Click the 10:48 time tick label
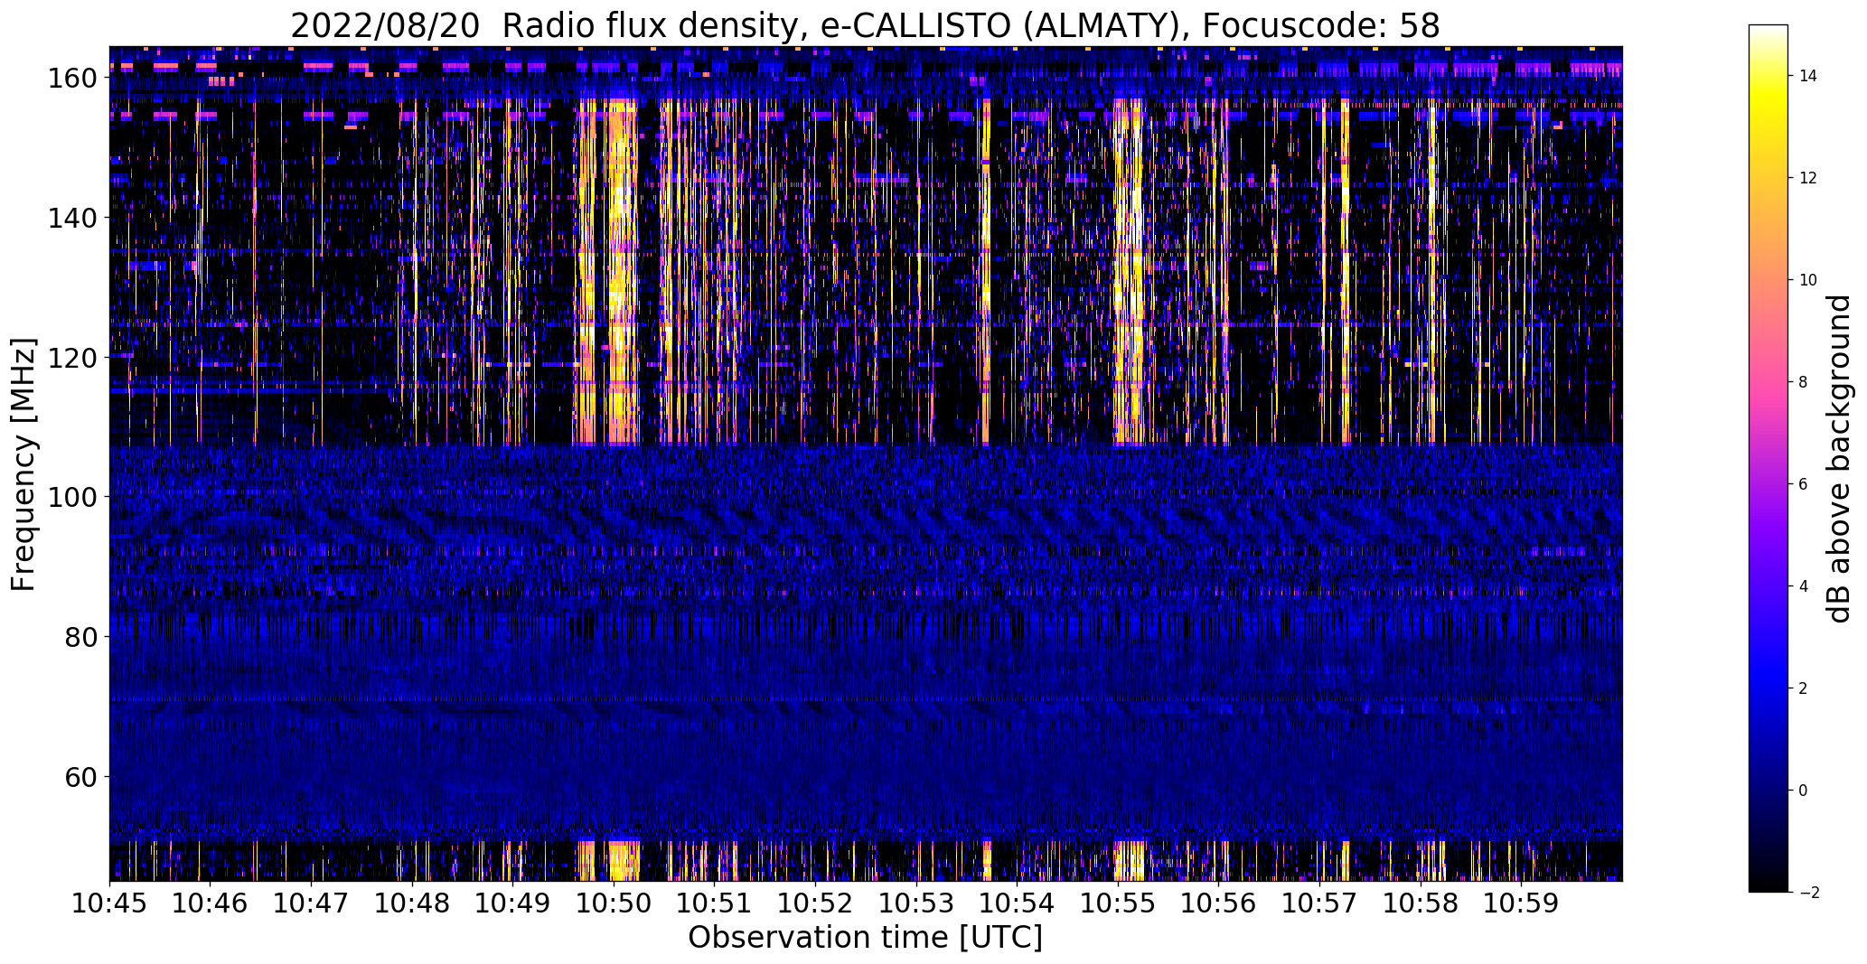Viewport: 1867px width, 964px height. pyautogui.click(x=412, y=902)
